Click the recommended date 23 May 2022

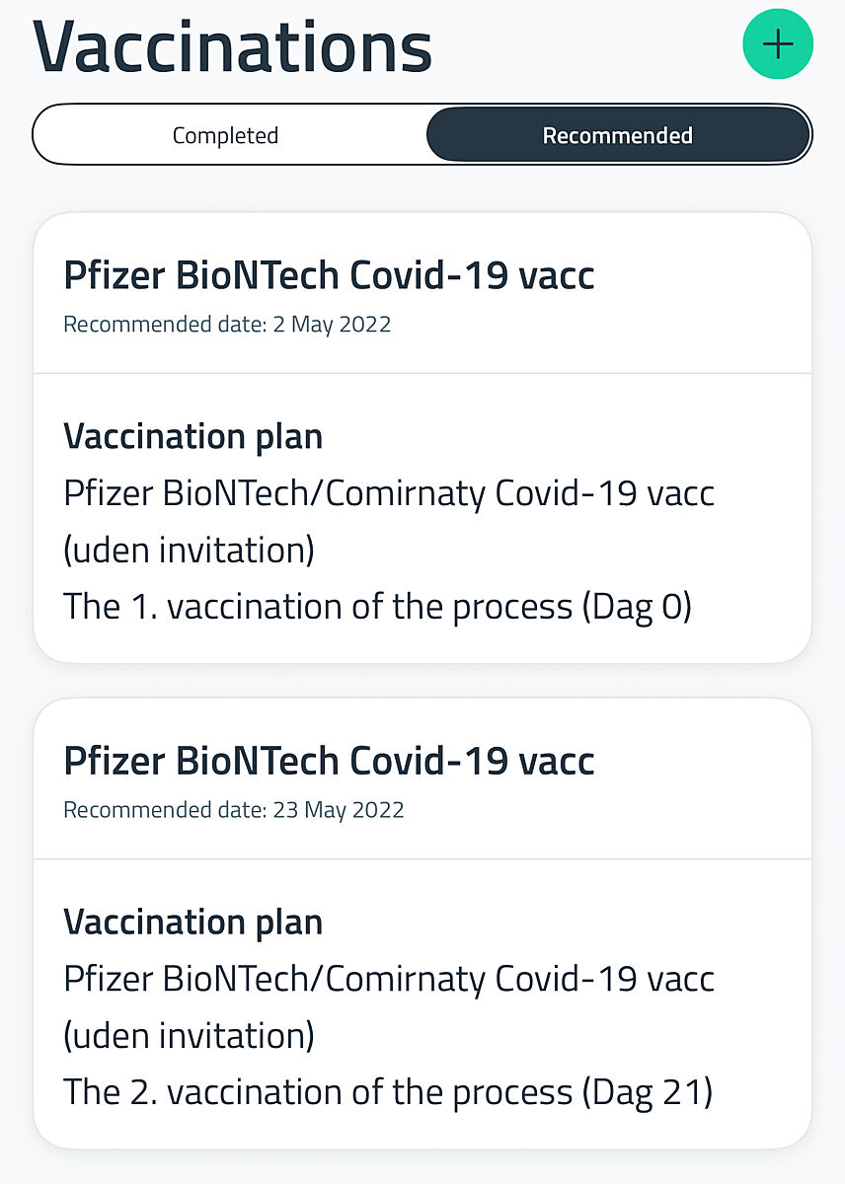tap(234, 810)
